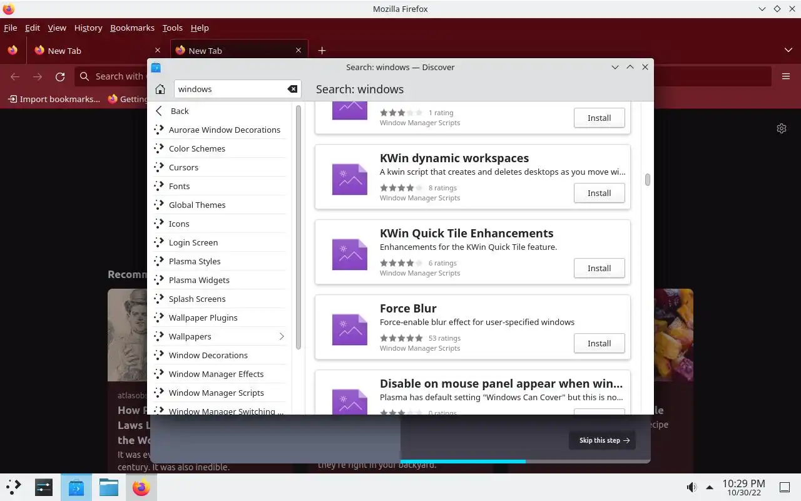Click the Plasma Styles category icon
801x501 pixels.
(159, 261)
